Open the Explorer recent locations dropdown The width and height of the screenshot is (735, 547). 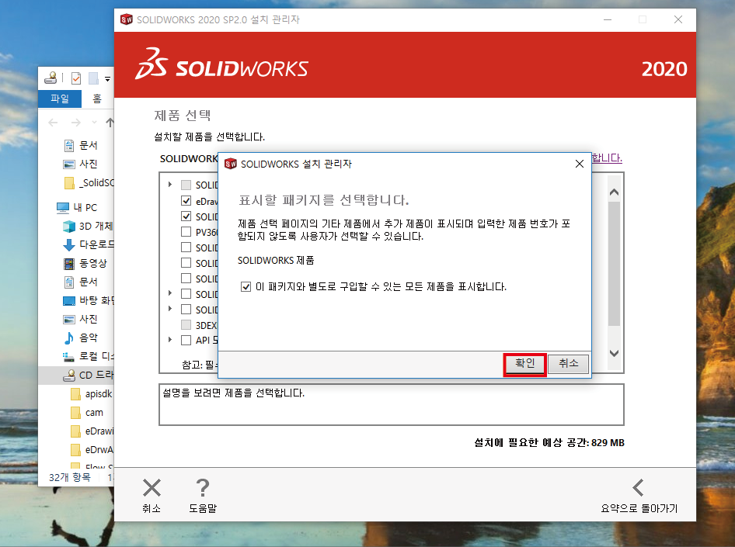tap(94, 123)
